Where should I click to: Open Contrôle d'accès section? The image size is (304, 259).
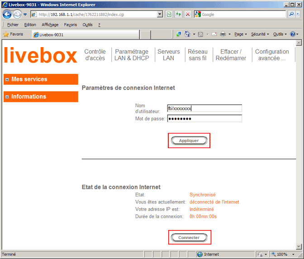95,55
